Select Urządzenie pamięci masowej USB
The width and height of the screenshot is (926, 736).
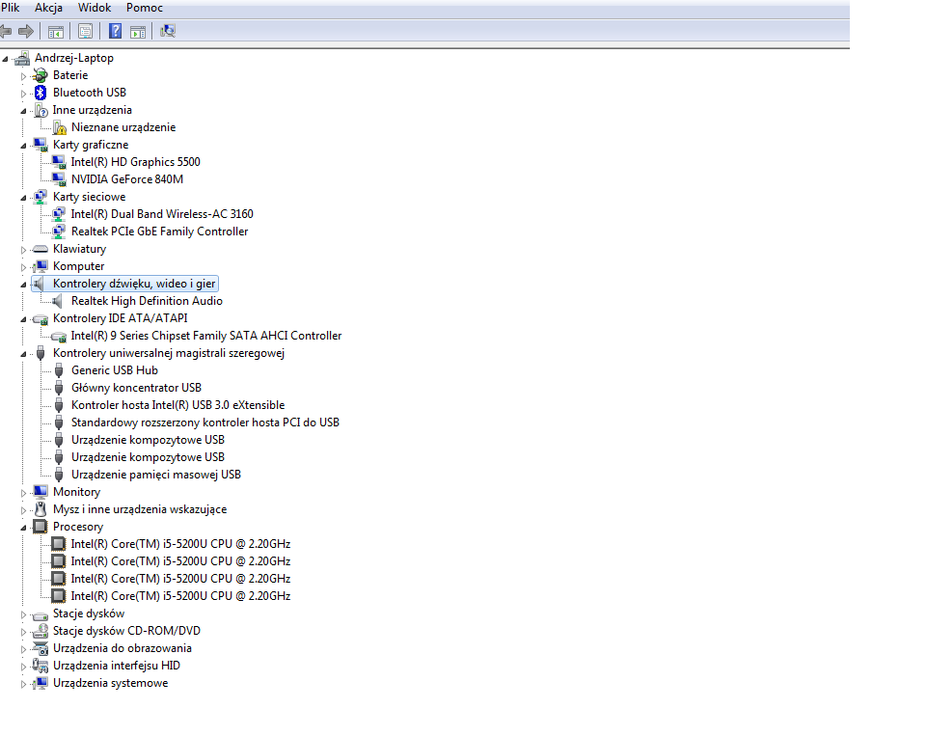click(156, 475)
